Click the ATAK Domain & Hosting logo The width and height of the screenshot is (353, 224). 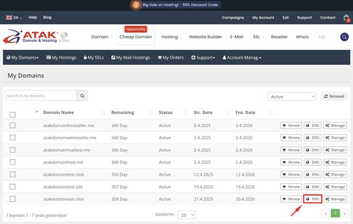[x=36, y=36]
